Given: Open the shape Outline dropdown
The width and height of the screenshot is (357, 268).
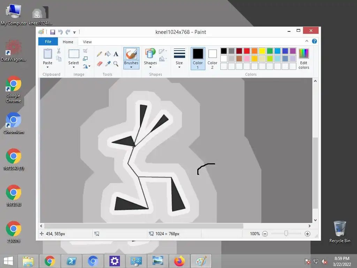Looking at the screenshot, I should (x=163, y=51).
